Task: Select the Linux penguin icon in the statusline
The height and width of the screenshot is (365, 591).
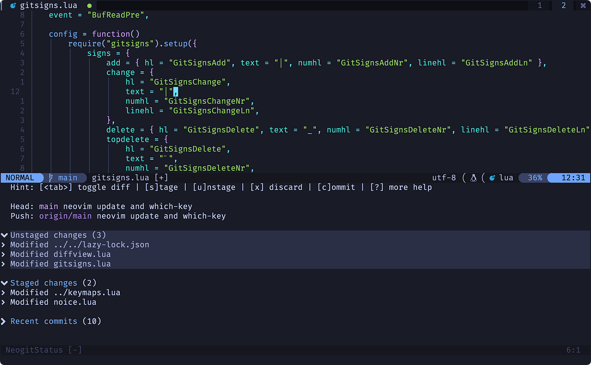Action: 473,178
